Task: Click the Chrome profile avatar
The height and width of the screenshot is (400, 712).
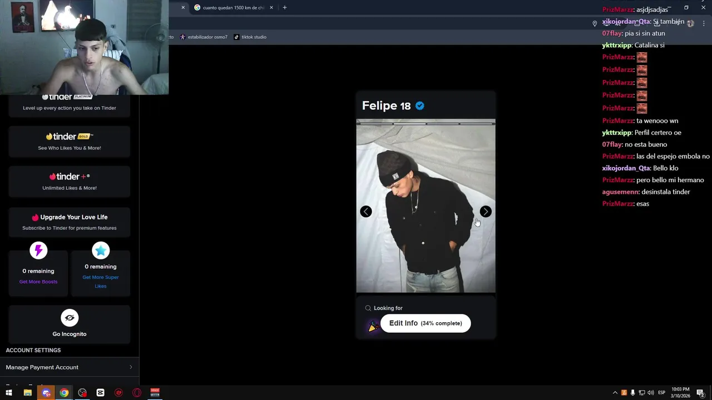Action: [690, 23]
